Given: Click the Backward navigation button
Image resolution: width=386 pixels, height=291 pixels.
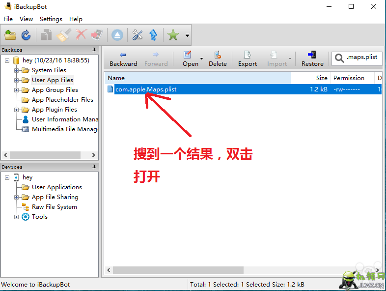Looking at the screenshot, I should [123, 59].
